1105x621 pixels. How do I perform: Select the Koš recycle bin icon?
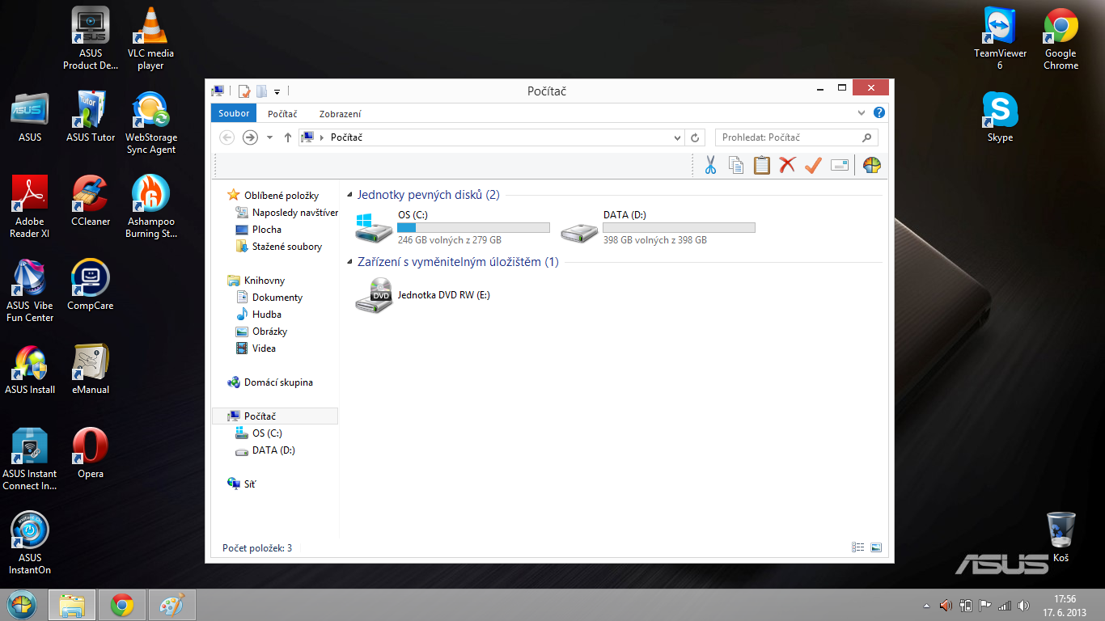(x=1061, y=537)
